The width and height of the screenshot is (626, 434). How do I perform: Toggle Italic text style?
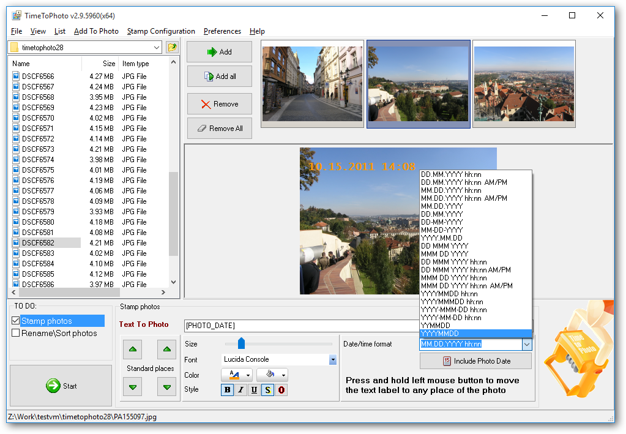(240, 390)
